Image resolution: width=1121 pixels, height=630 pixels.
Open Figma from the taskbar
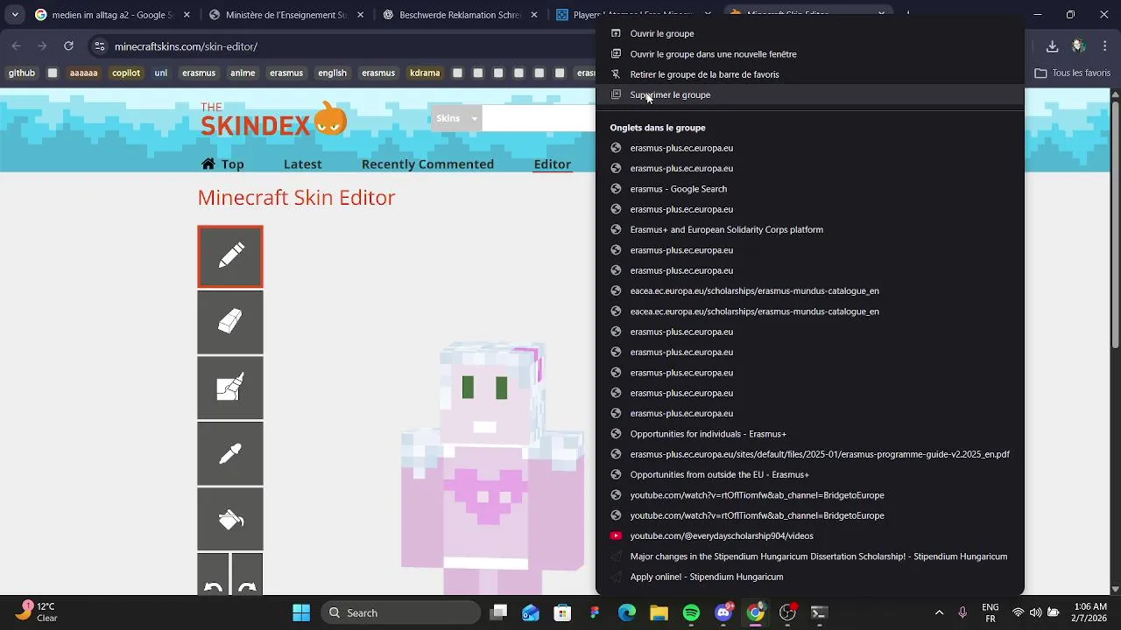tap(595, 612)
